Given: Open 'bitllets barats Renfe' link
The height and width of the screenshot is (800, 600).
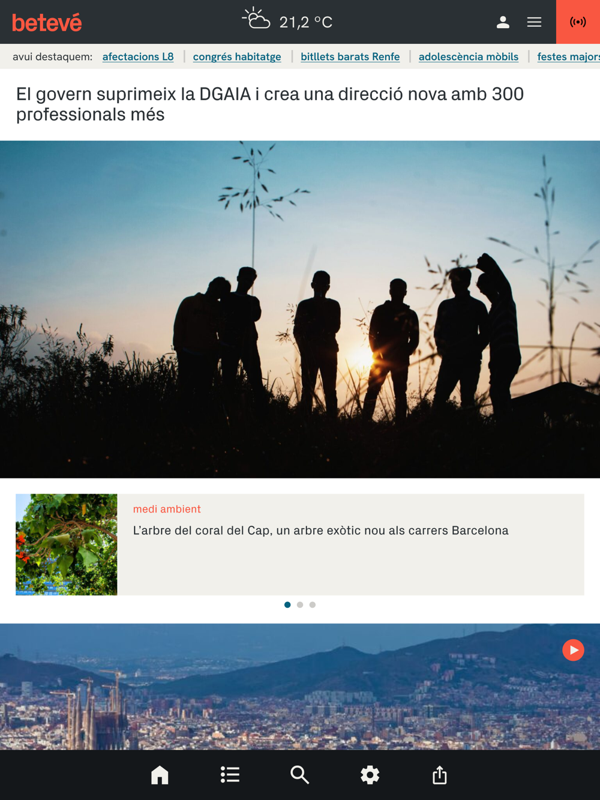Looking at the screenshot, I should click(x=350, y=56).
